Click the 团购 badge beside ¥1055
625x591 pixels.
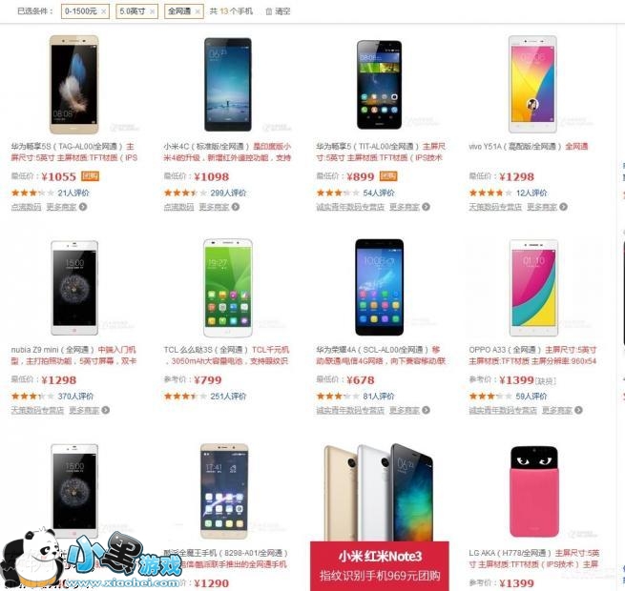pos(90,176)
